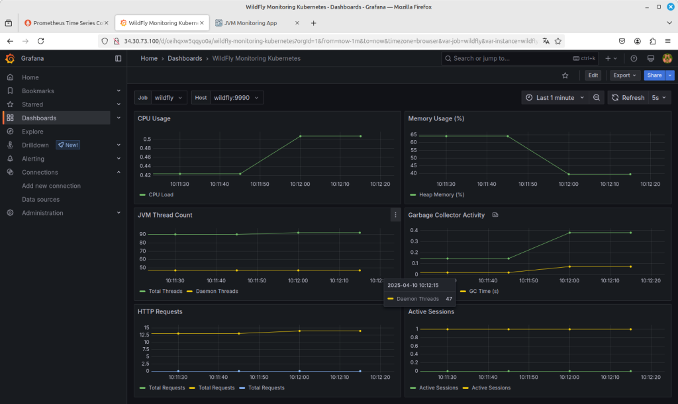
Task: Toggle the green Active Sessions legend series
Action: coord(438,387)
